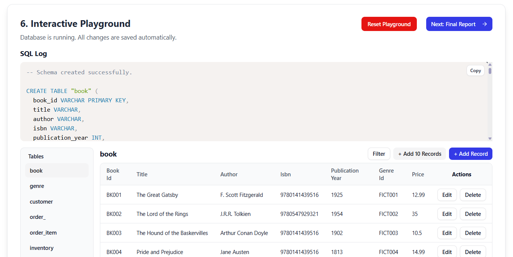
Task: Click the arrow icon on Final Report button
Action: click(485, 24)
